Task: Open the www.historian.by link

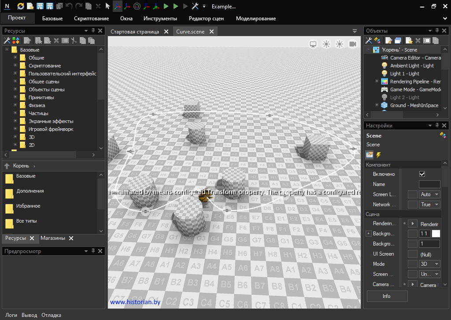Action: click(x=135, y=302)
